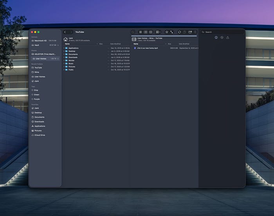Open Nima in Recent Folders

pyautogui.click(x=45, y=72)
